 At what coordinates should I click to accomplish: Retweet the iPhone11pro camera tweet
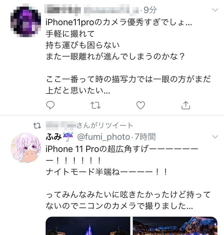[95, 105]
